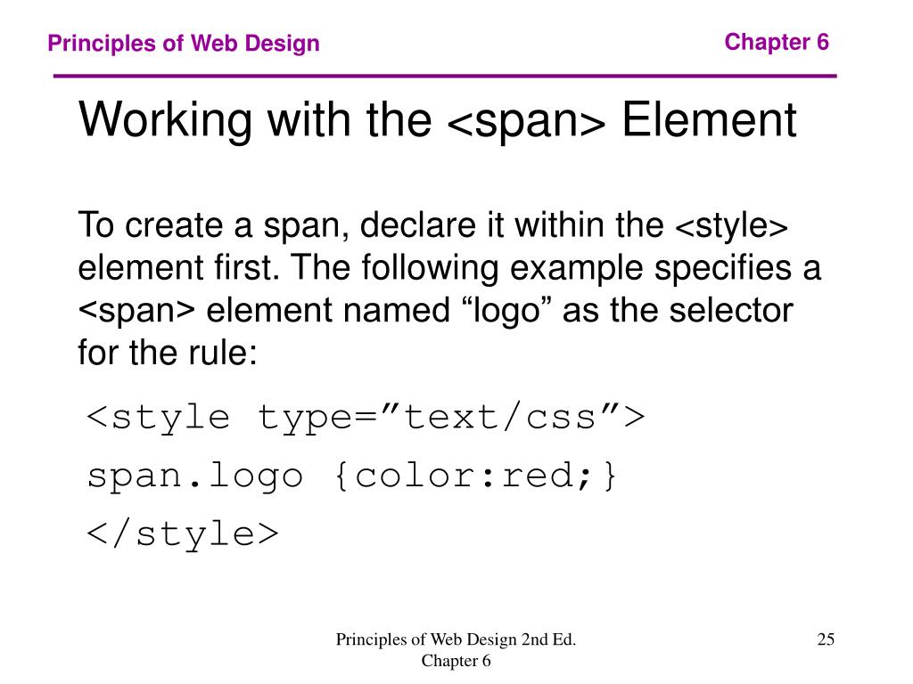The width and height of the screenshot is (913, 684).
Task: Click the closing '</style>' code line
Action: pos(183,534)
